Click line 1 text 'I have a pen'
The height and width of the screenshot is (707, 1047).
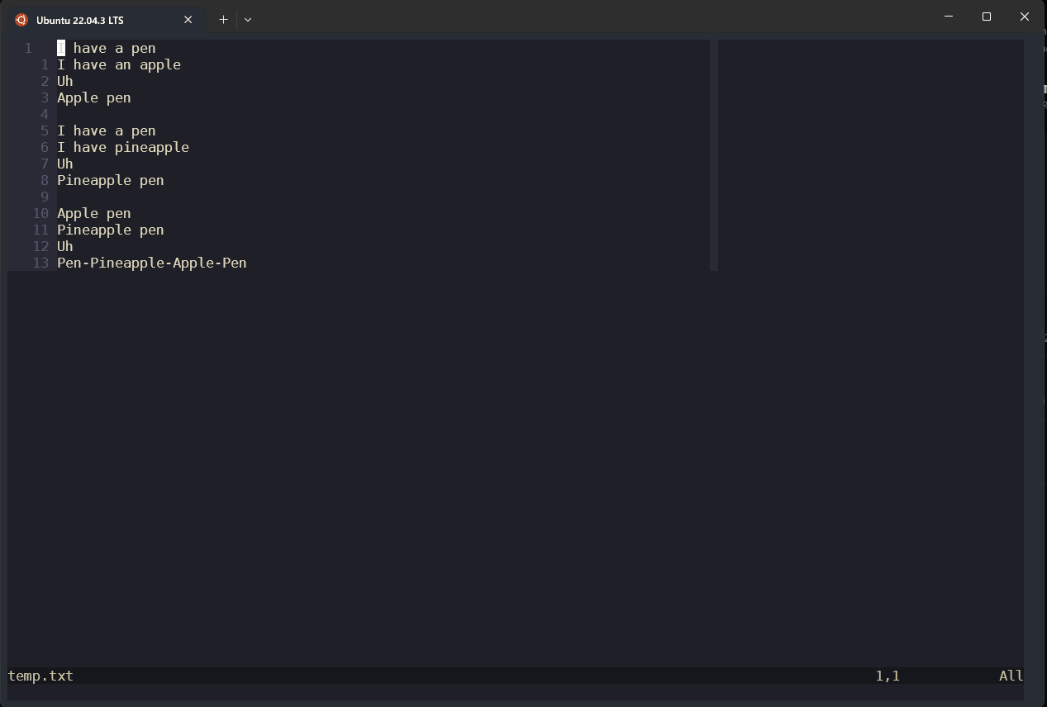point(106,48)
